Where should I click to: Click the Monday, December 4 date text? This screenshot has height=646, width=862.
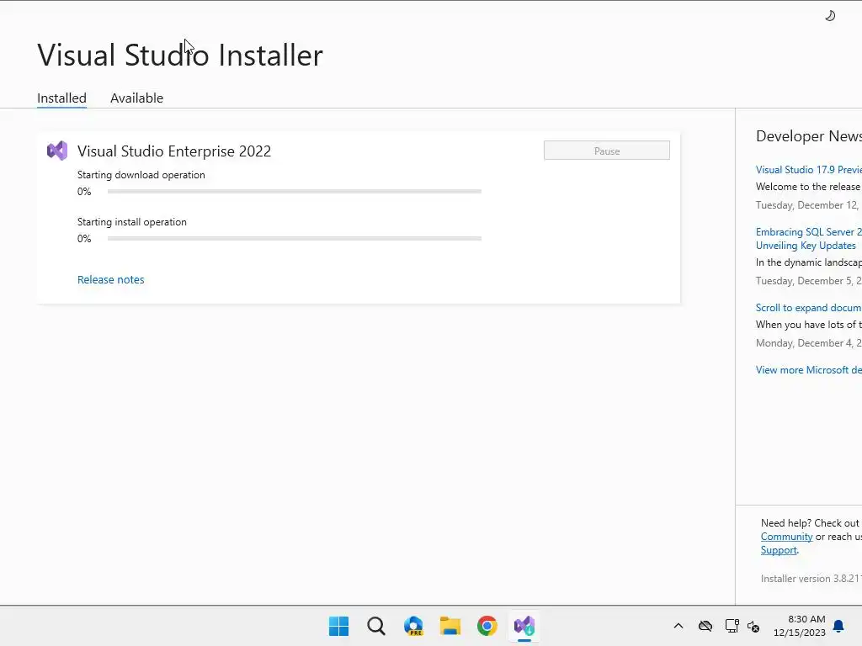tap(809, 343)
